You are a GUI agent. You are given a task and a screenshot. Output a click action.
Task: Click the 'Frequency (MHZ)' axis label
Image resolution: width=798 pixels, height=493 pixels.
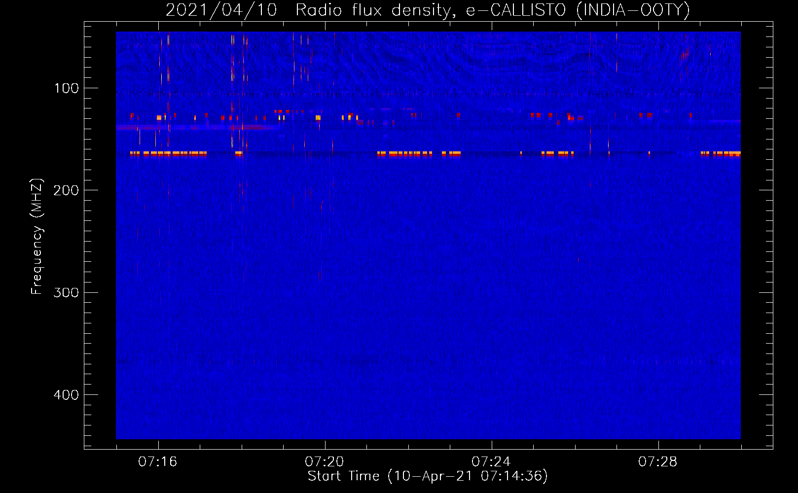[37, 237]
